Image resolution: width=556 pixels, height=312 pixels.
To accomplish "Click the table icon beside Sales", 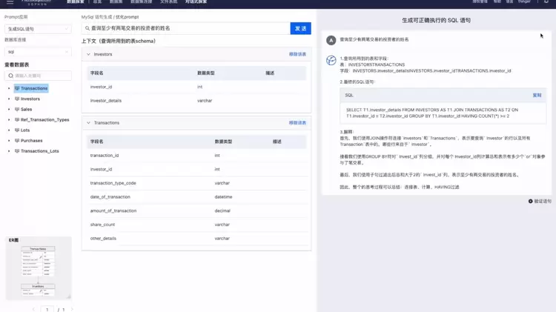I will (17, 109).
